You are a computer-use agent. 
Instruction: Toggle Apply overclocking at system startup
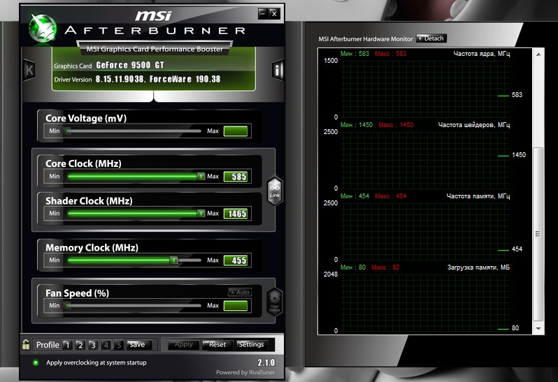[36, 363]
